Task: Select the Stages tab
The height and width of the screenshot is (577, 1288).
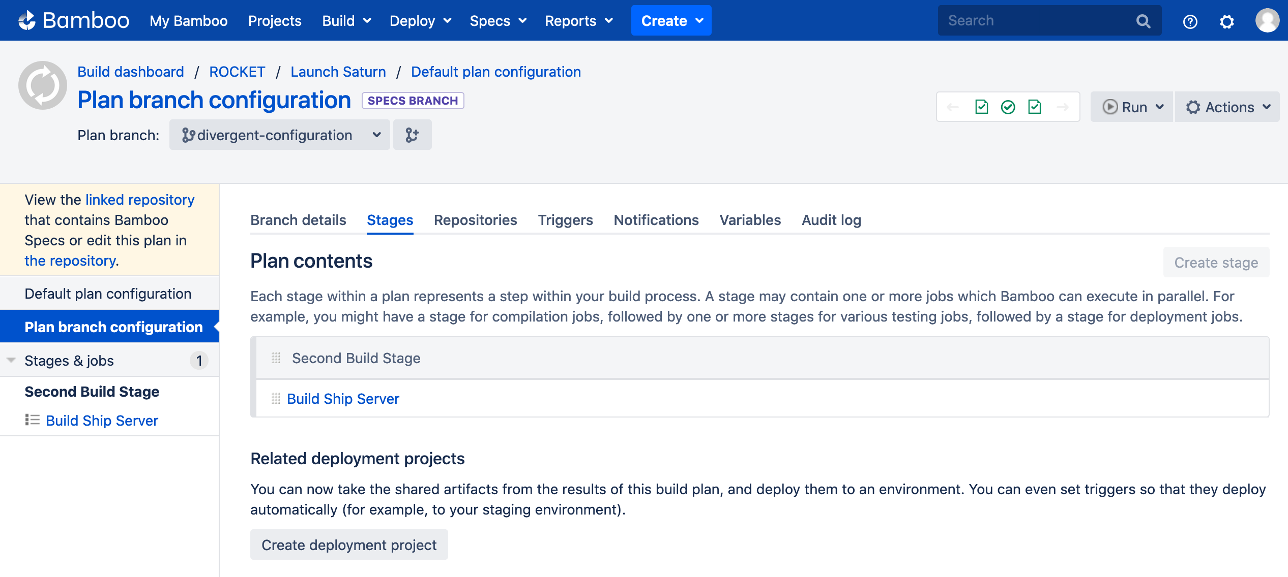Action: pos(390,220)
